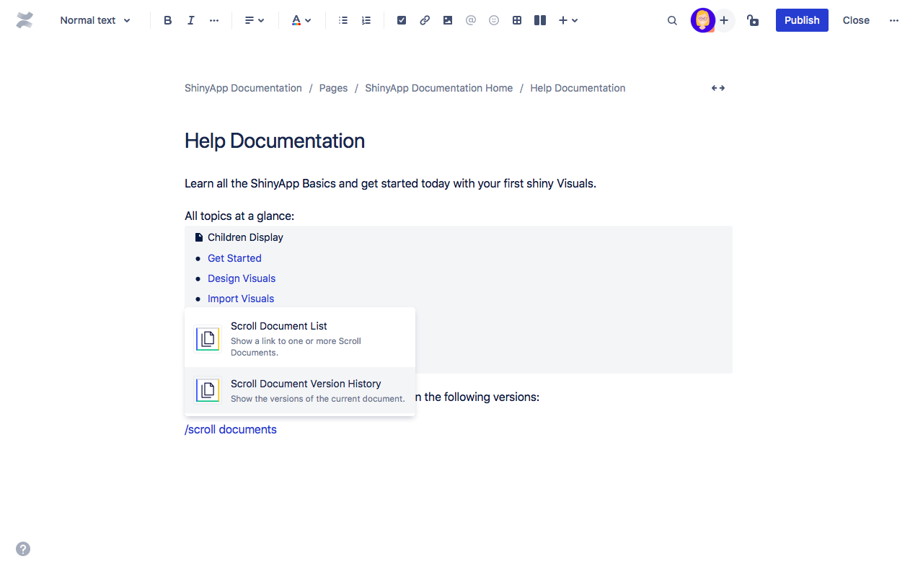Add a layout section
Viewport: 923px width, 577px height.
pyautogui.click(x=539, y=20)
